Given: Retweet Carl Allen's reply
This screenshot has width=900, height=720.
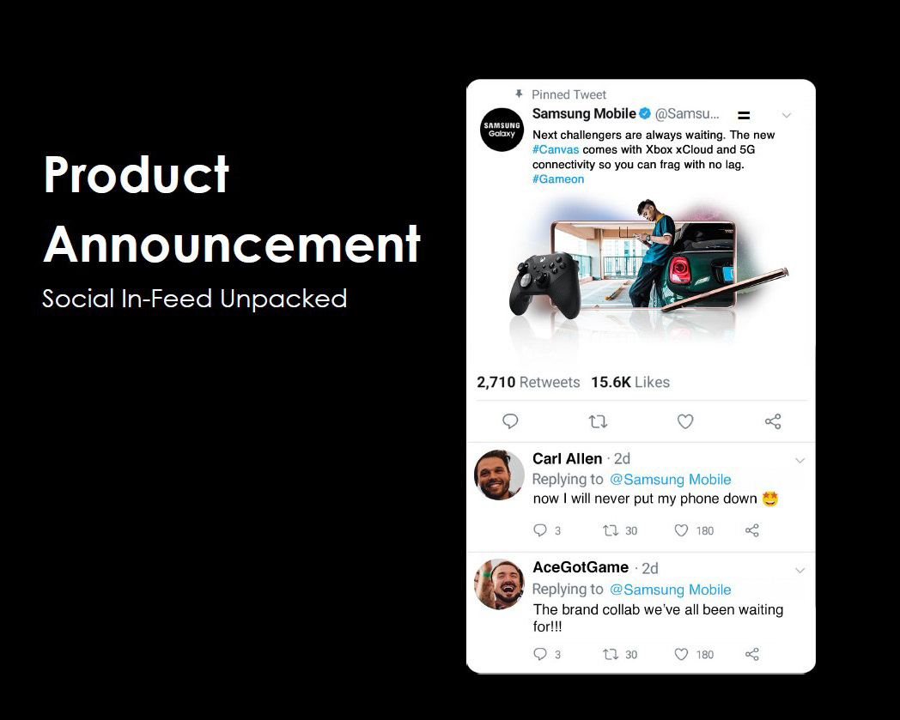Looking at the screenshot, I should click(611, 530).
